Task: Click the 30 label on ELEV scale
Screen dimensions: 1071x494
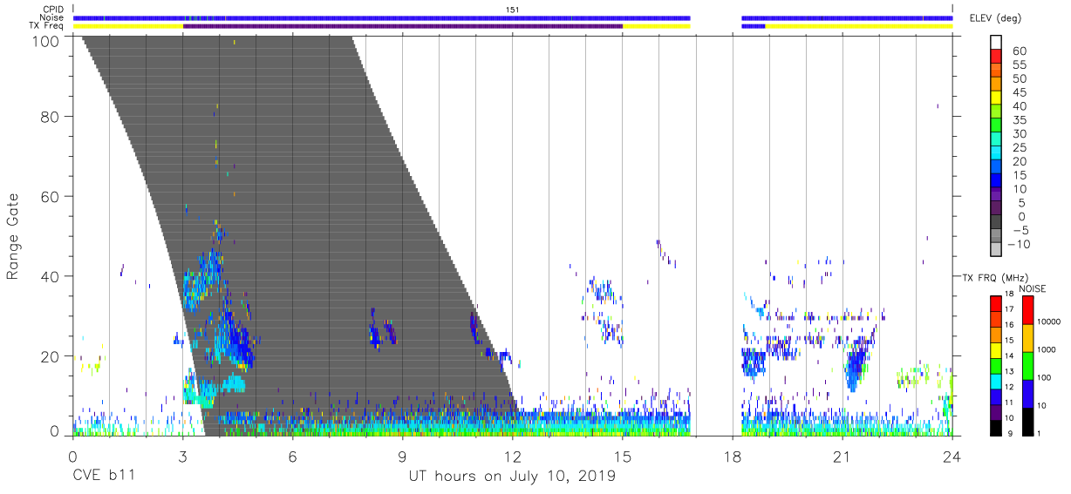Action: 1020,134
